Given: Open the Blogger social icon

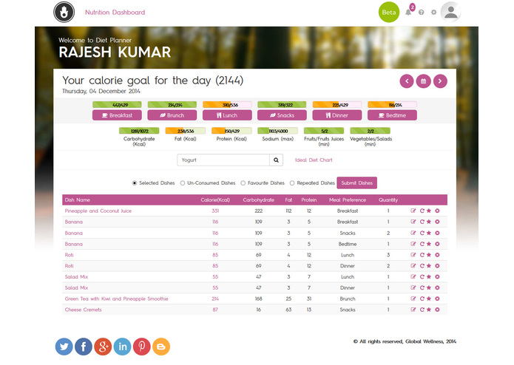Looking at the screenshot, I should coord(161,347).
